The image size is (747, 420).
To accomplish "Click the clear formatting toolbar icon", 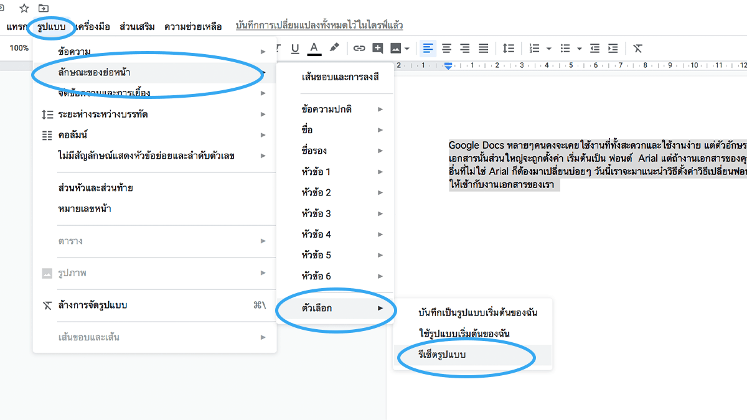I will tap(637, 48).
